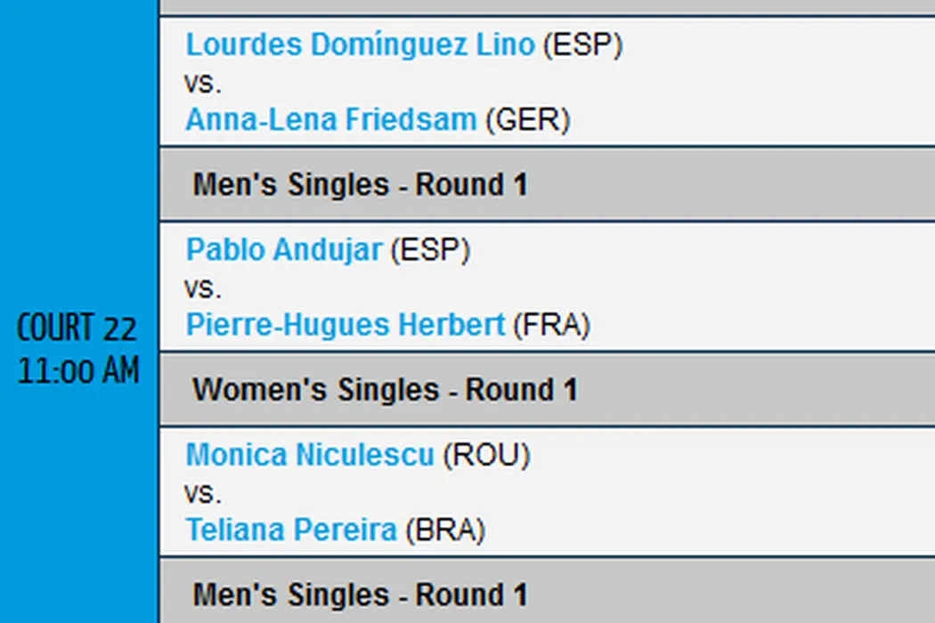Select the FRA country code
935x623 pixels.
click(x=552, y=325)
